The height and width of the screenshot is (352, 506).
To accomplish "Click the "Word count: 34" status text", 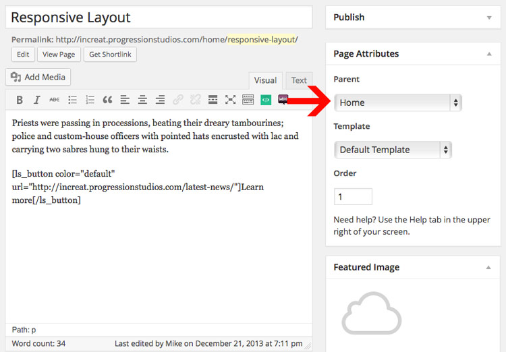I will (38, 343).
